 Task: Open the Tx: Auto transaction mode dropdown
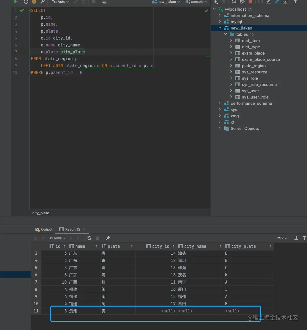(60, 2)
